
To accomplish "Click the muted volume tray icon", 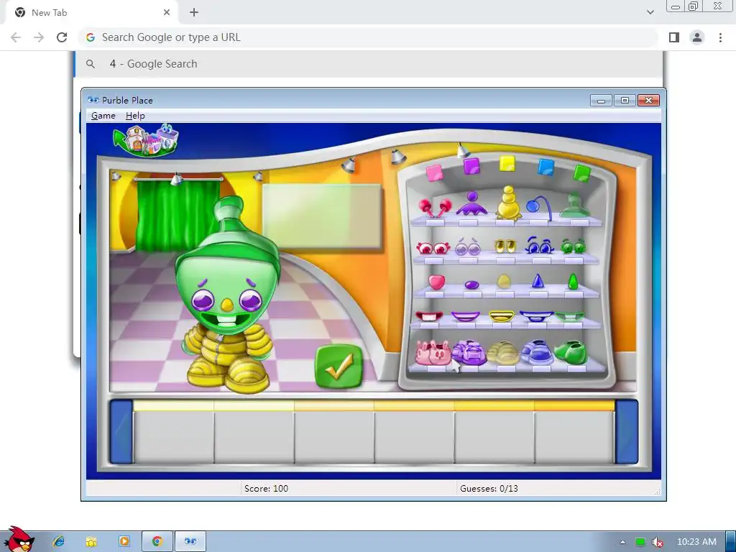I will click(x=658, y=542).
